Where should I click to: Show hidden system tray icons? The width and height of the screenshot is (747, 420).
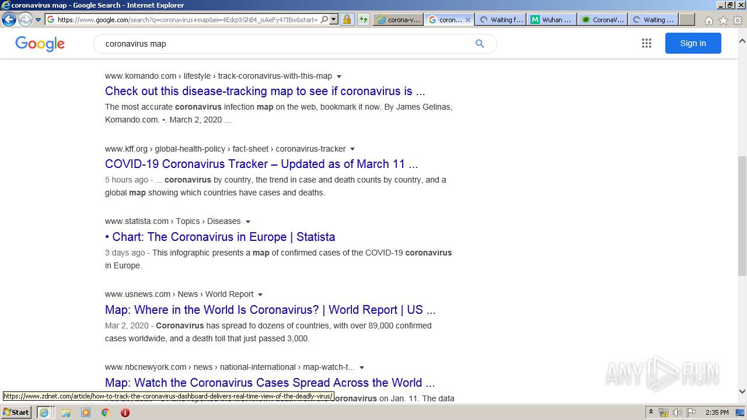click(x=651, y=412)
